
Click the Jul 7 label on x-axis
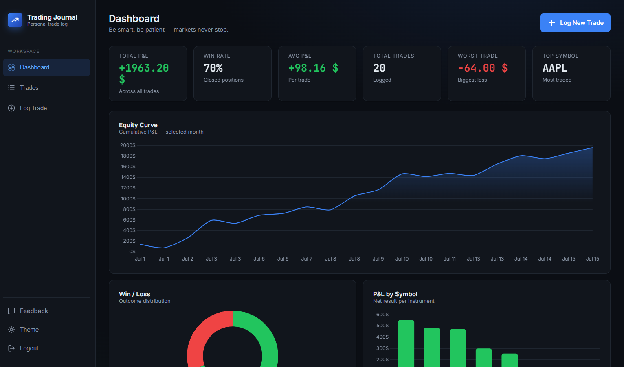(x=307, y=259)
